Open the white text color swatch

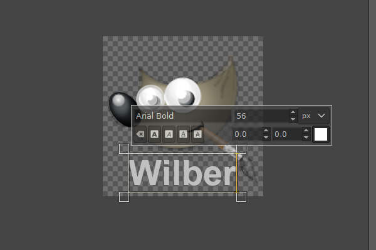[x=321, y=134]
